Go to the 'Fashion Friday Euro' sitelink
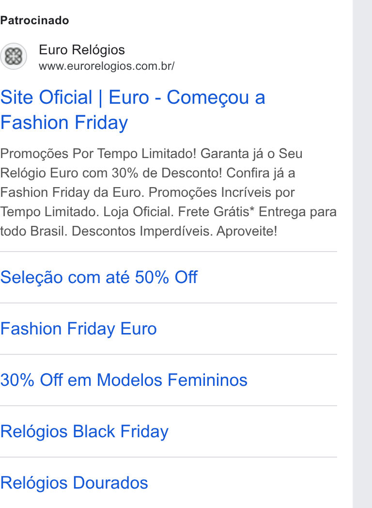This screenshot has height=508, width=372. tap(78, 329)
